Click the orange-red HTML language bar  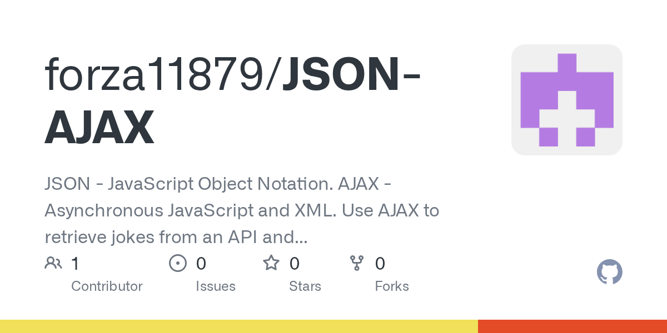click(x=573, y=326)
